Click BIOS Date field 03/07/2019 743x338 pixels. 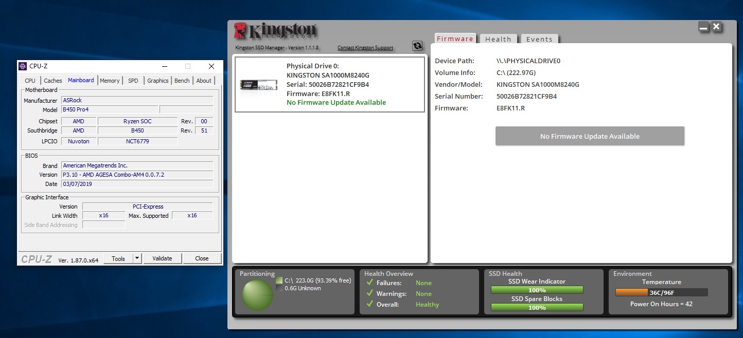[137, 184]
